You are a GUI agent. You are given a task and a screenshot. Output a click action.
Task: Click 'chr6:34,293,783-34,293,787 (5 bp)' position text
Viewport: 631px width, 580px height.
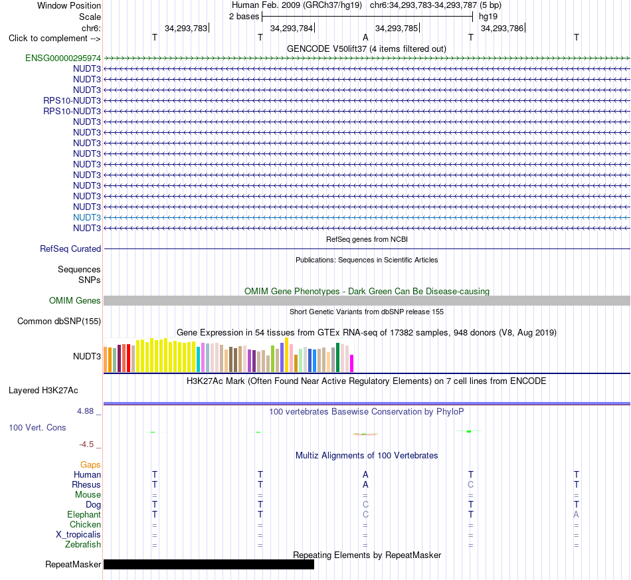tap(436, 5)
